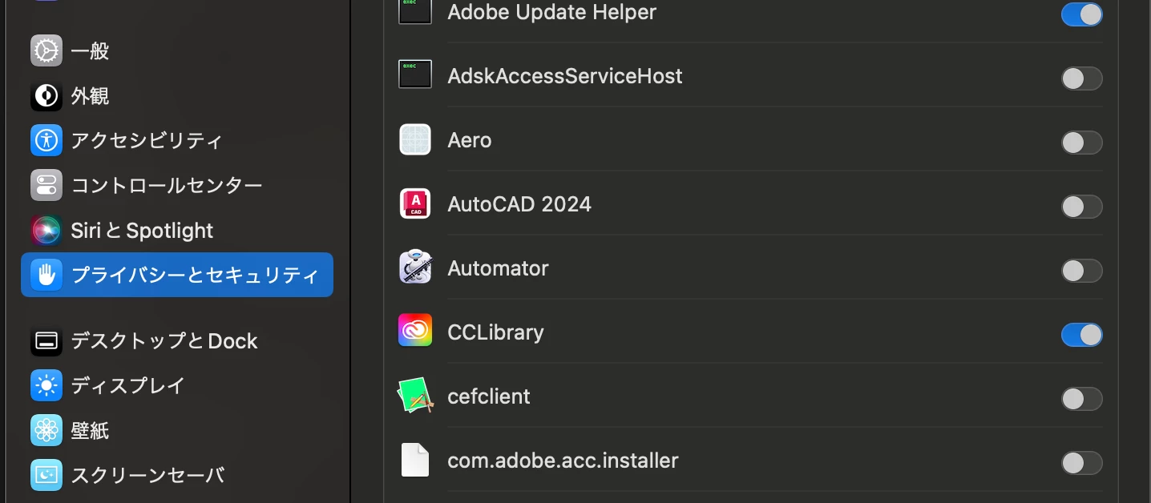The image size is (1151, 503).
Task: Click the Aero app name
Action: pos(470,140)
